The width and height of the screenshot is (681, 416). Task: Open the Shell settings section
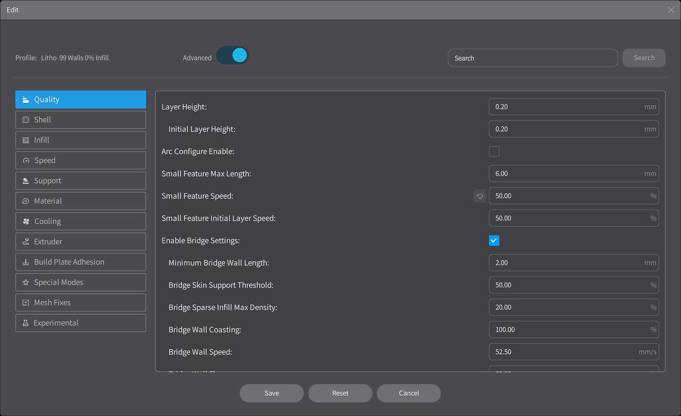80,120
